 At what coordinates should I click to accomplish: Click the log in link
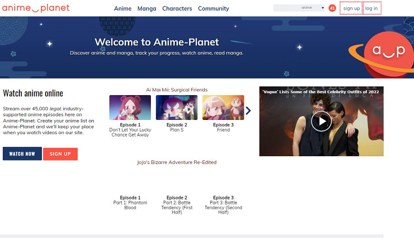[372, 8]
